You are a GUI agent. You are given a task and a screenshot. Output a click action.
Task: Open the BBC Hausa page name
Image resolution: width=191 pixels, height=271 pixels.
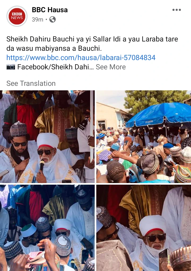coord(50,10)
